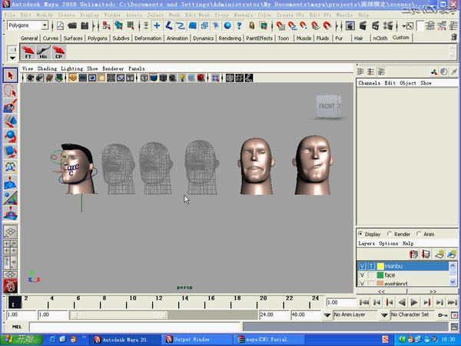Go to end of playback range
The height and width of the screenshot is (346, 461).
click(x=453, y=302)
